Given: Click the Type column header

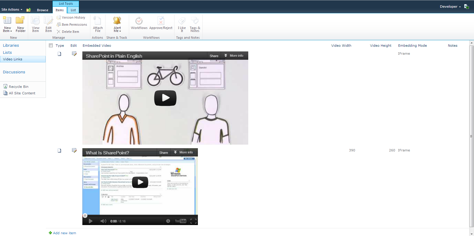Looking at the screenshot, I should point(60,46).
